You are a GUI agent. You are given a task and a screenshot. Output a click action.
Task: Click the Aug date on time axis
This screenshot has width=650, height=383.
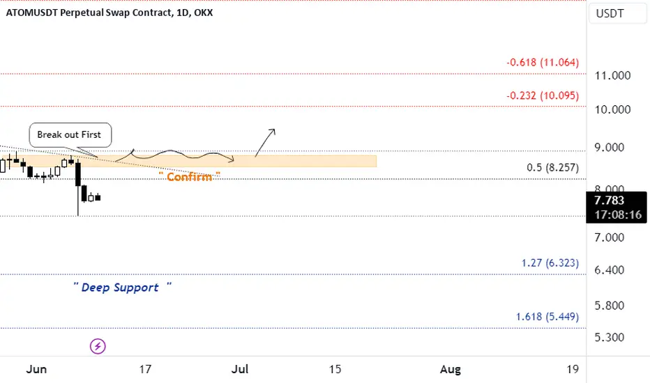pyautogui.click(x=451, y=369)
